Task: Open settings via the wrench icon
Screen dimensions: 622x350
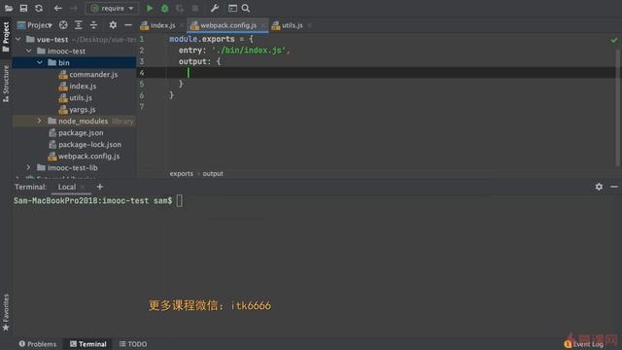Action: [x=215, y=8]
